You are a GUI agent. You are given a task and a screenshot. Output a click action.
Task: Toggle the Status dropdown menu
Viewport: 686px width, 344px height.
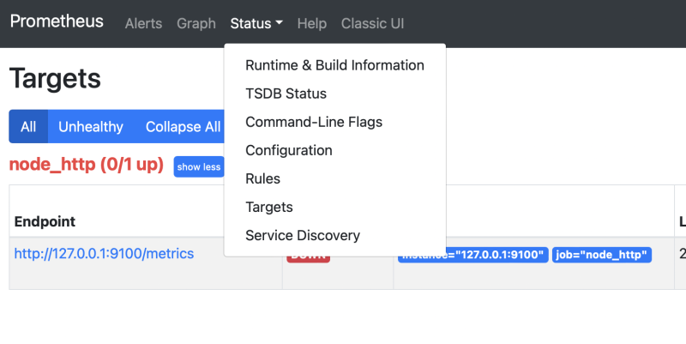coord(256,23)
